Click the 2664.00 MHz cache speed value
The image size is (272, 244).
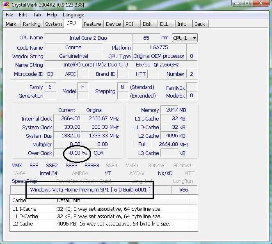(165, 144)
